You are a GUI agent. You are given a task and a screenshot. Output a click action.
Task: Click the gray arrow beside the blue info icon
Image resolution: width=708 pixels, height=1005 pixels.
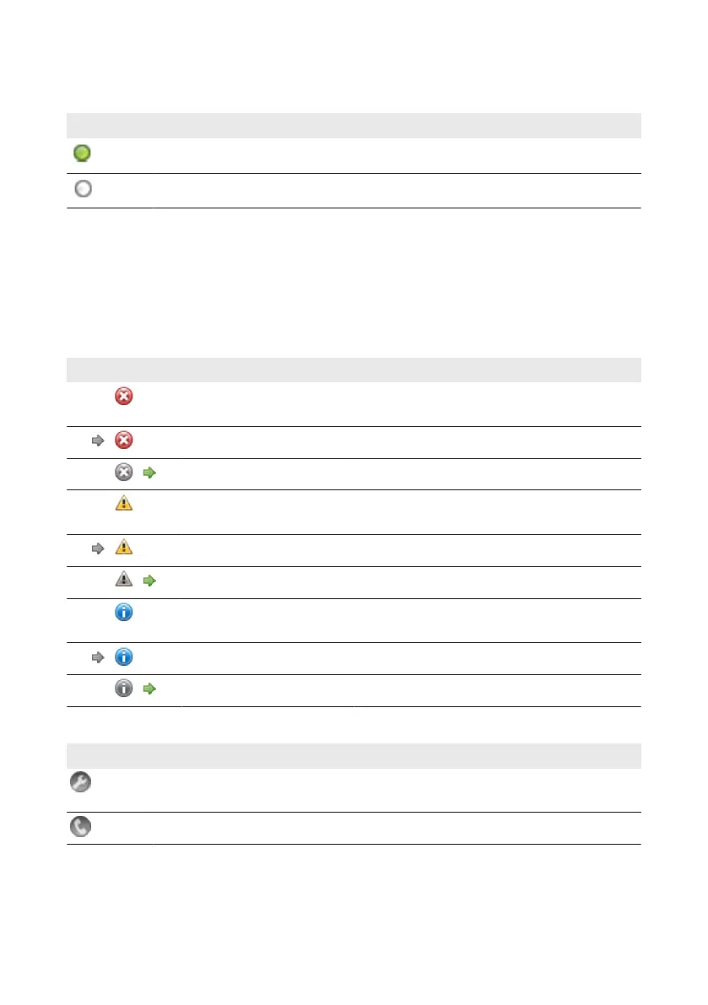98,657
